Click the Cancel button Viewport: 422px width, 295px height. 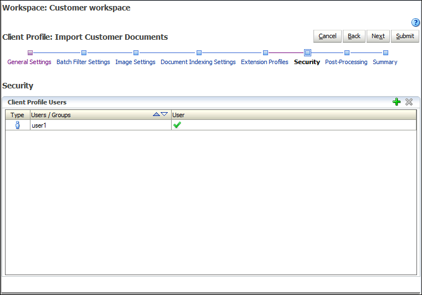327,36
